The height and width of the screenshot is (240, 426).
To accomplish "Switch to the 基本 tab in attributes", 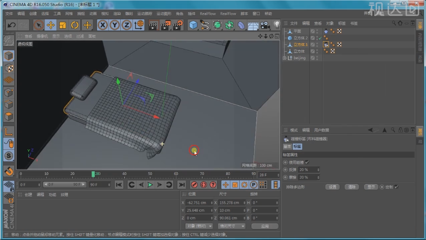I will 287,147.
